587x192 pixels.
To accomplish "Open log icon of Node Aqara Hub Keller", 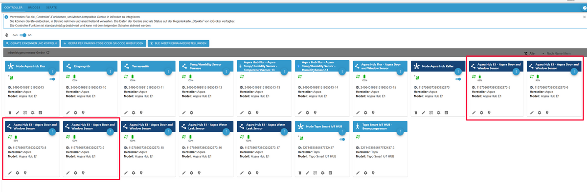I will [447, 112].
